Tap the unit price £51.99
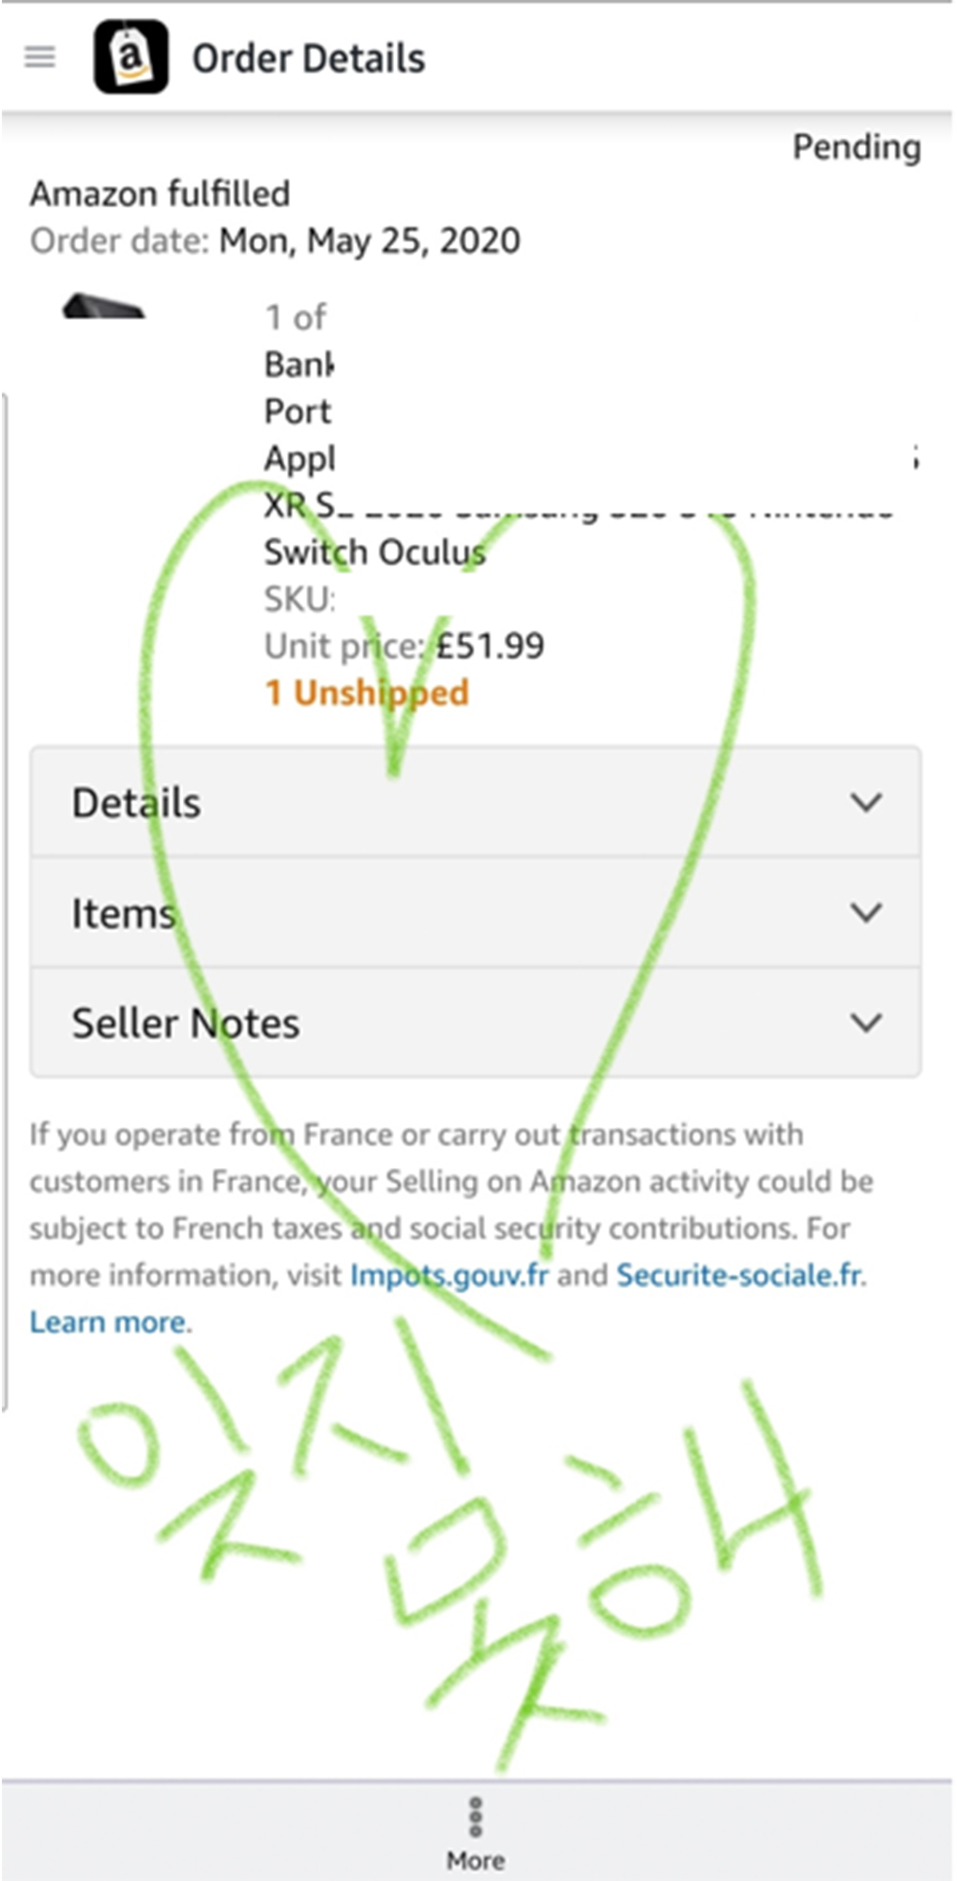The image size is (957, 1881). coord(490,646)
